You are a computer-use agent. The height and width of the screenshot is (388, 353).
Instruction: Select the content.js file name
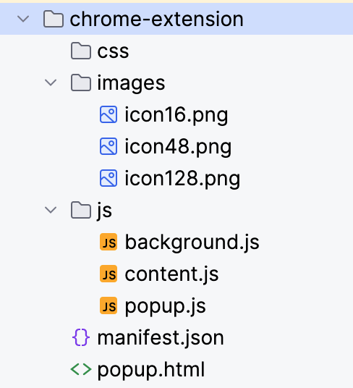(171, 274)
